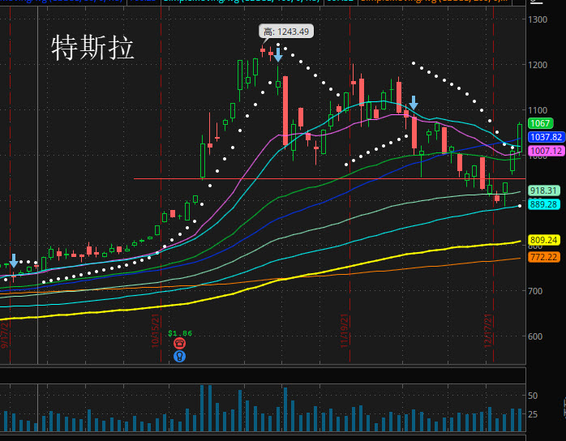The width and height of the screenshot is (566, 441).
Task: Click the 50 volume axis value
Action: (x=533, y=396)
